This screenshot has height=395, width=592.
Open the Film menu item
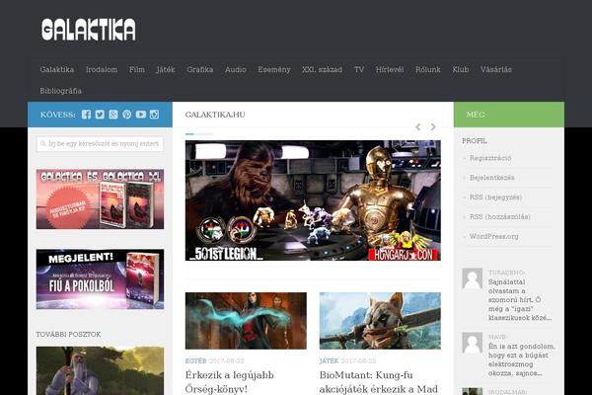[x=137, y=69]
